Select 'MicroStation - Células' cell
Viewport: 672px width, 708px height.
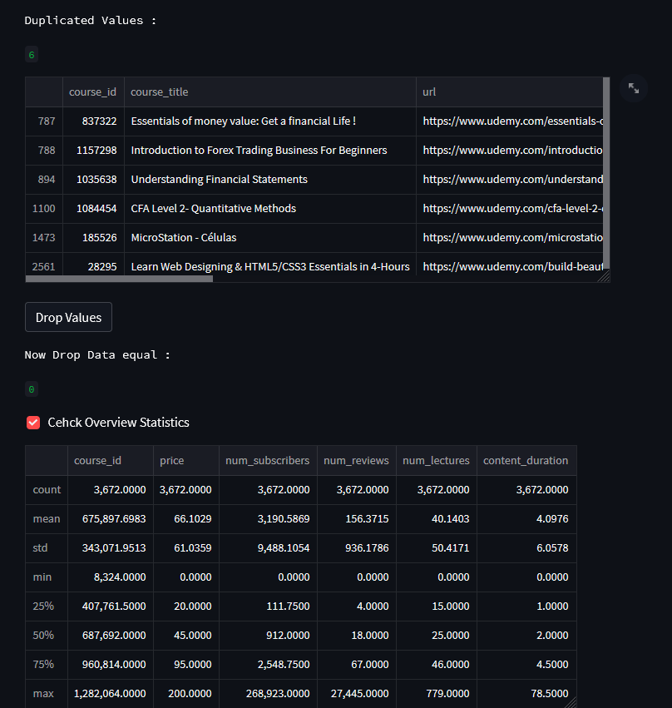(270, 238)
